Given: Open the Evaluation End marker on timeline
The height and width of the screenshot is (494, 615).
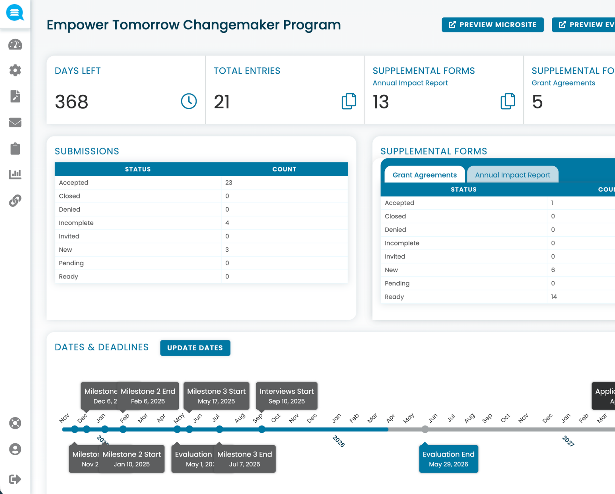Looking at the screenshot, I should click(x=448, y=458).
